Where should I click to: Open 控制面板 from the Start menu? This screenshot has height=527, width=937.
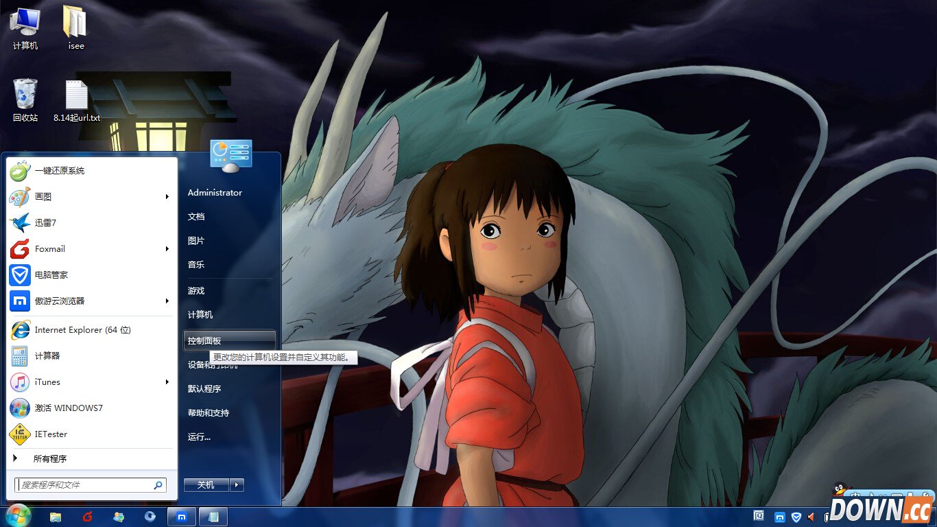click(x=204, y=340)
